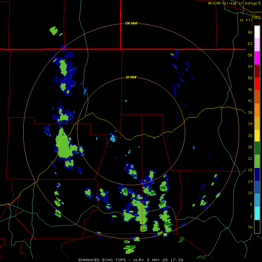Click the navy blue legend swatch

click(257, 174)
